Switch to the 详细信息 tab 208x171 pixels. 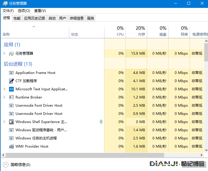pos(77,18)
